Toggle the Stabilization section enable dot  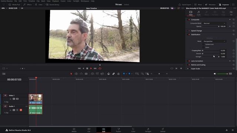(x=189, y=34)
